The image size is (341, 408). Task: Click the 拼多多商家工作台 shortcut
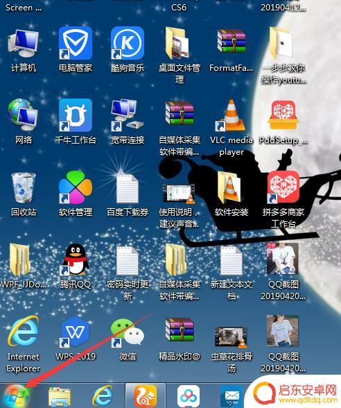tap(283, 187)
